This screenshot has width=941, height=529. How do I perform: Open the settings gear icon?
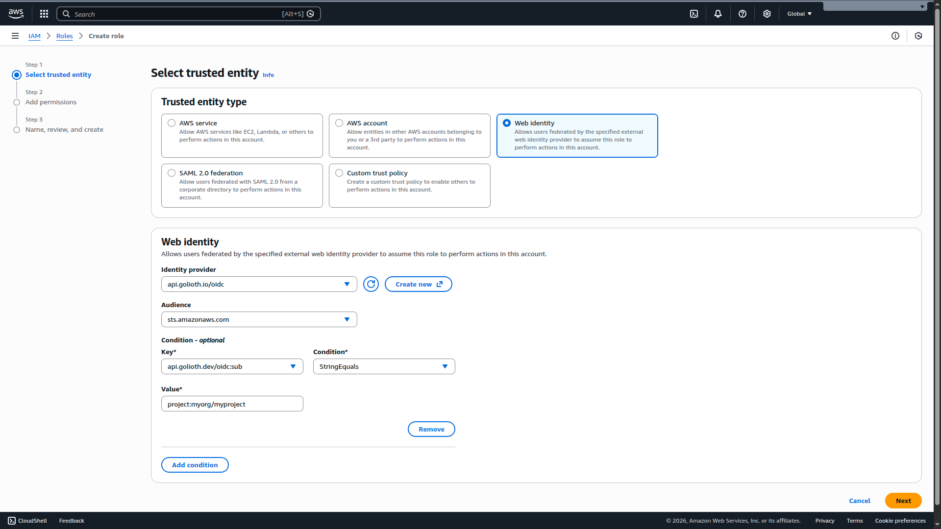(767, 14)
